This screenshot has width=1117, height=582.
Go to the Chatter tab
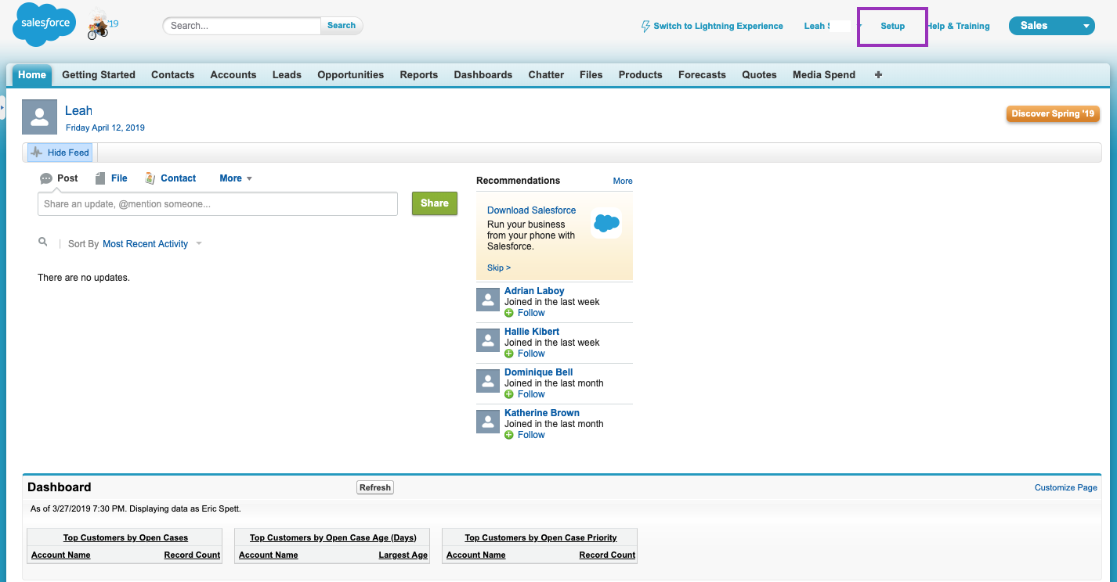click(546, 75)
